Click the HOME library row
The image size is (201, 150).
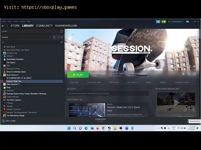click(30, 31)
